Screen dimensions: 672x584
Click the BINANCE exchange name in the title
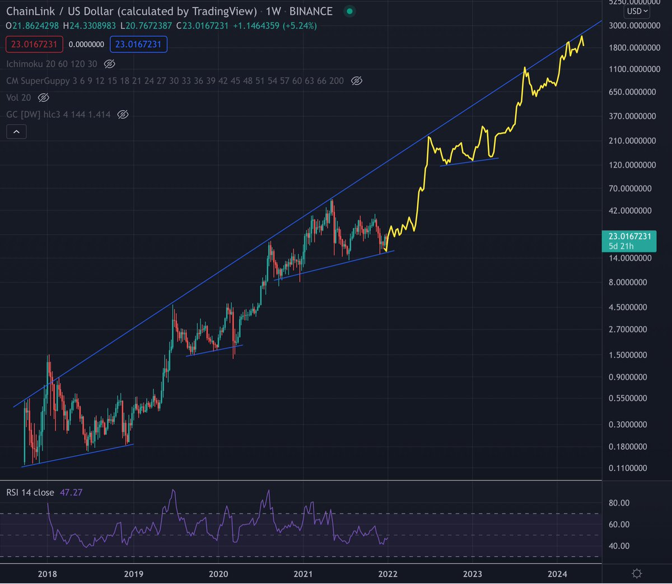tap(311, 11)
